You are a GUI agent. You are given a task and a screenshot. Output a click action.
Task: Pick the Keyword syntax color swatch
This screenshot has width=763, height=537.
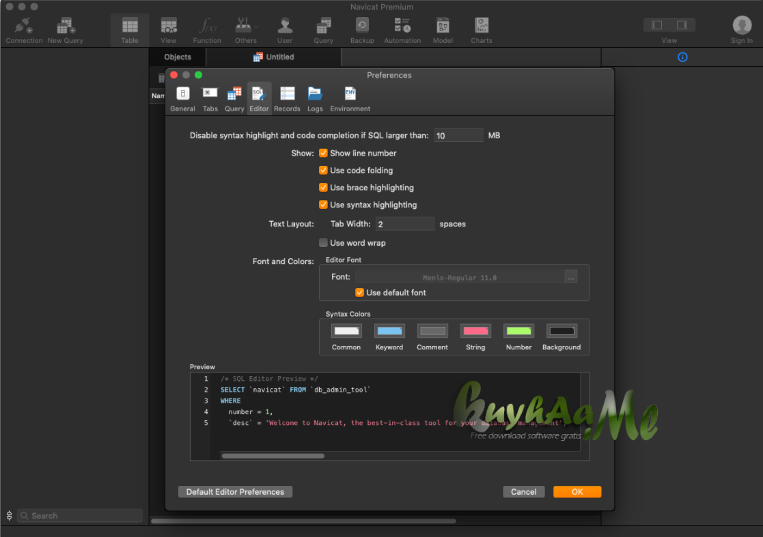pyautogui.click(x=389, y=331)
